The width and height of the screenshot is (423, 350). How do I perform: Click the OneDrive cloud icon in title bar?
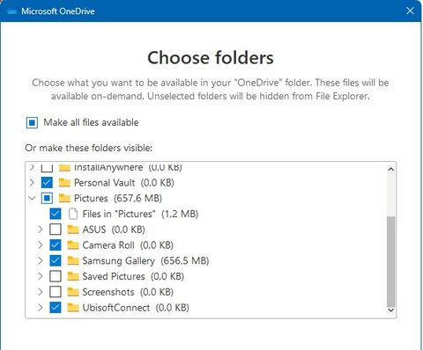[x=11, y=11]
